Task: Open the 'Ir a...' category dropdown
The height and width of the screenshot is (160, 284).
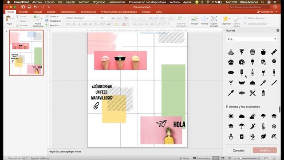Action: coord(252,39)
